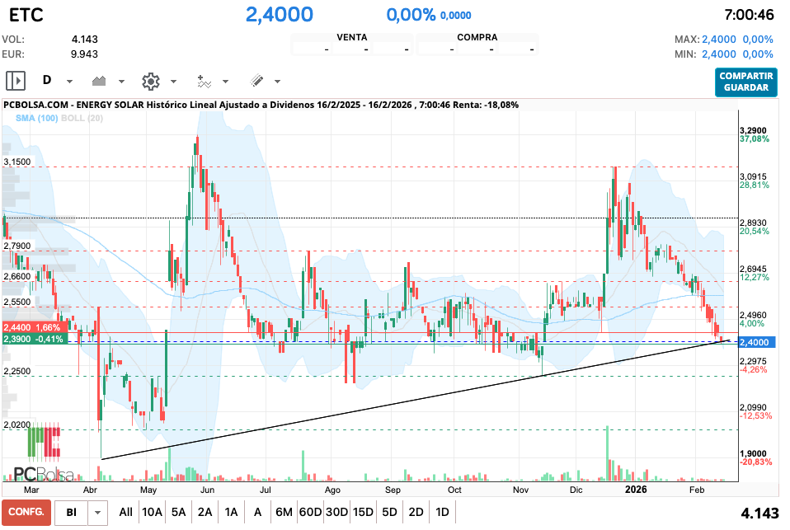The height and width of the screenshot is (530, 790).
Task: Click the CONFG. button
Action: pyautogui.click(x=26, y=513)
